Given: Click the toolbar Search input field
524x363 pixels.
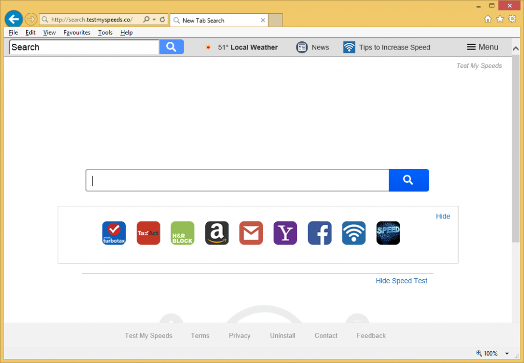Looking at the screenshot, I should coord(84,47).
